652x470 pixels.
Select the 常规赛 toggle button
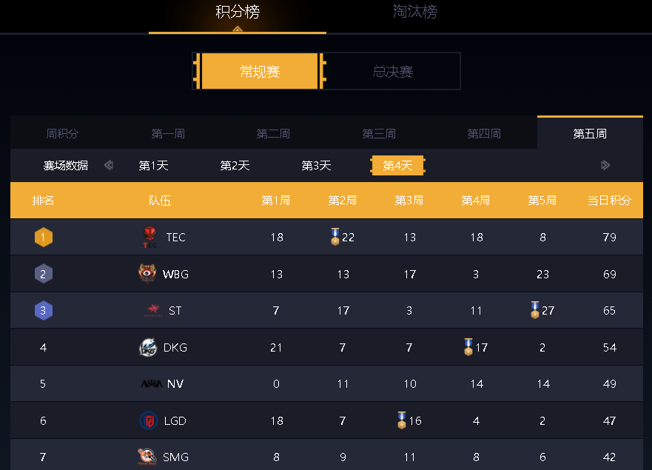260,72
